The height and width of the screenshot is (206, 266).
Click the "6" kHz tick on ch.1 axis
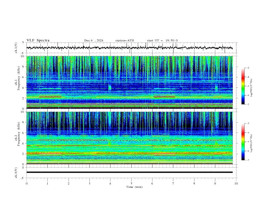24,77
